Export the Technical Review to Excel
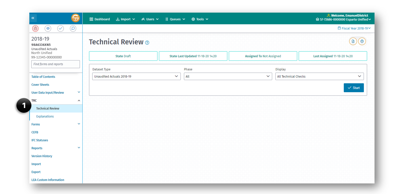The image size is (393, 194). (353, 41)
